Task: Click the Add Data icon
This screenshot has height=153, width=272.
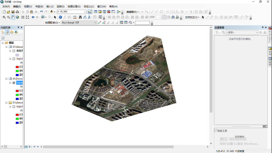Action: (x=52, y=12)
